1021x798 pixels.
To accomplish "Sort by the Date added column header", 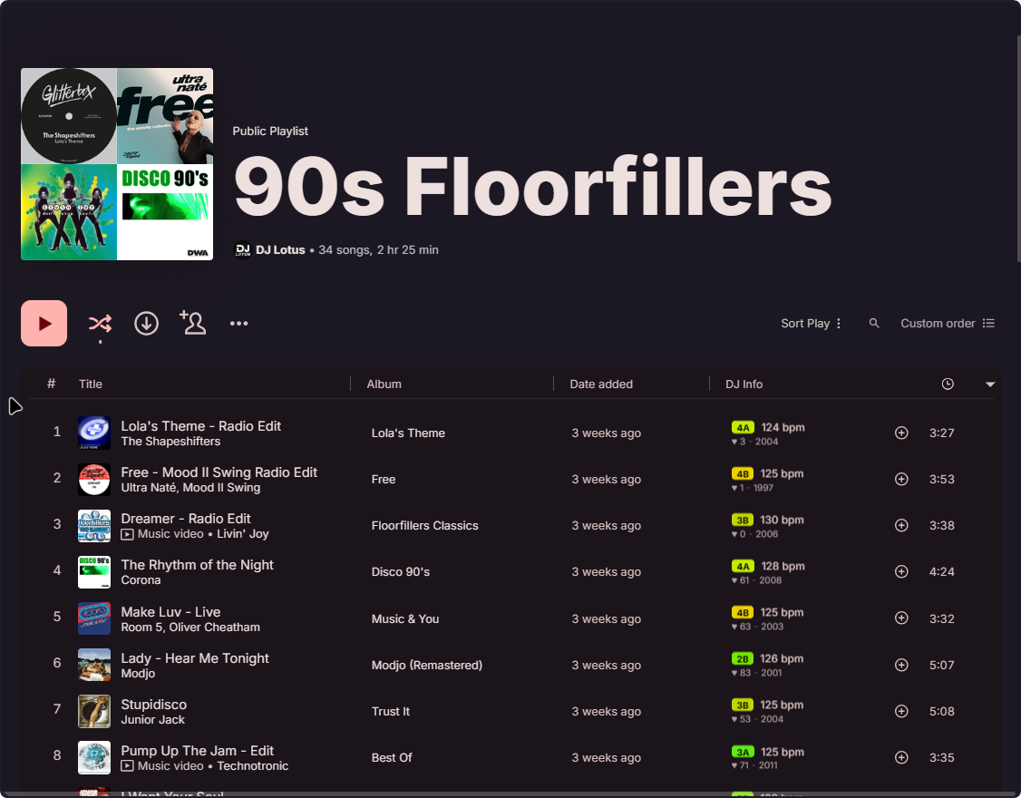I will [601, 384].
